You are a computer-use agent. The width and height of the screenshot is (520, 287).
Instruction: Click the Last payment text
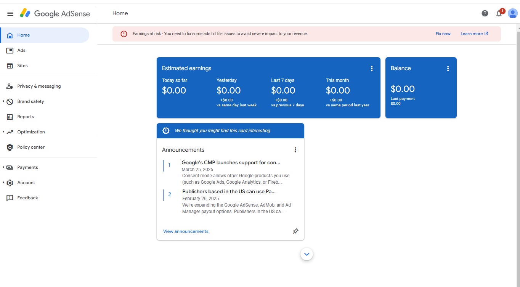click(x=403, y=99)
